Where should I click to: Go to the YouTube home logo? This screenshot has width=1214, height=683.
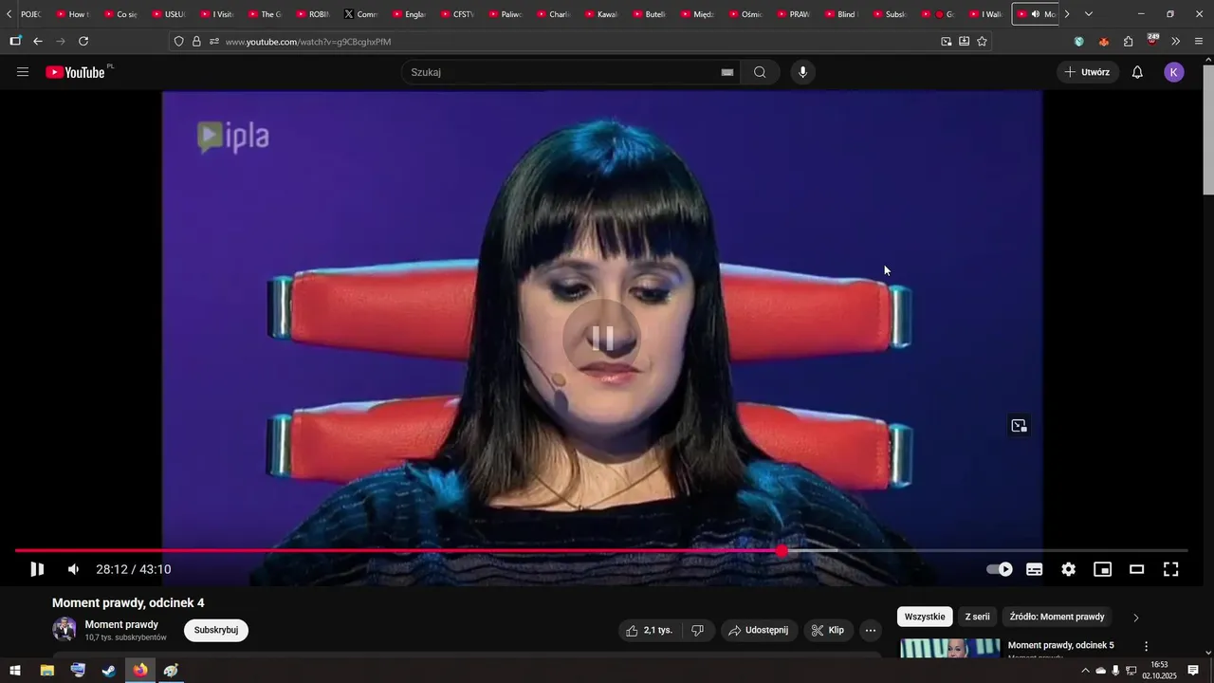[76, 72]
